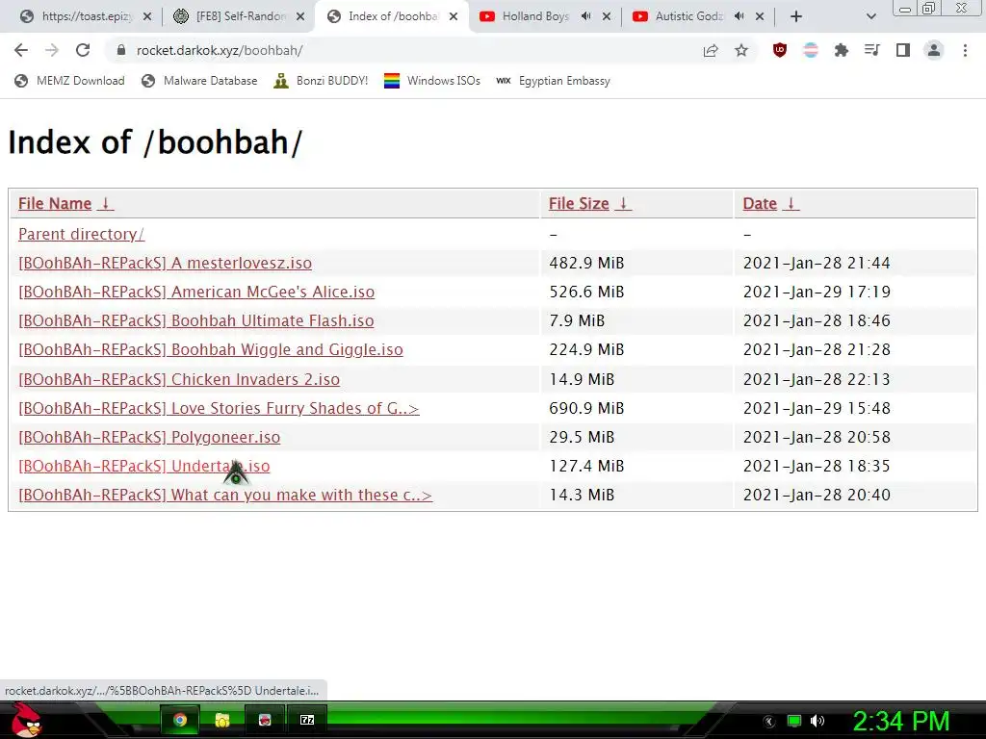Share this page via address bar icon
Viewport: 986px width, 739px height.
(711, 50)
